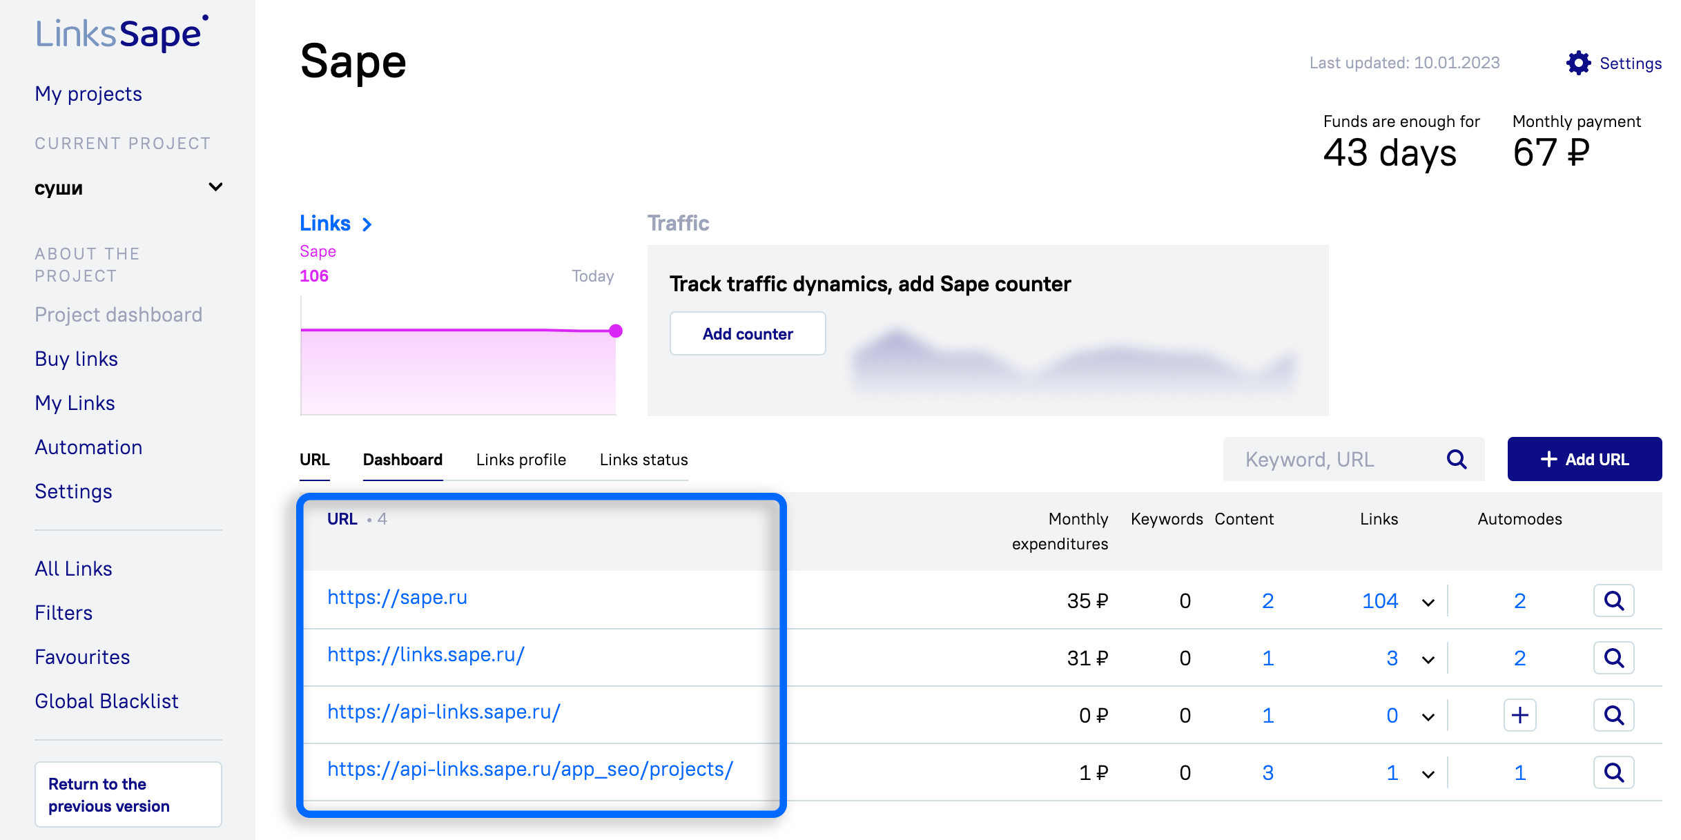Open the https://api-links.sape.ru/ link

point(444,712)
